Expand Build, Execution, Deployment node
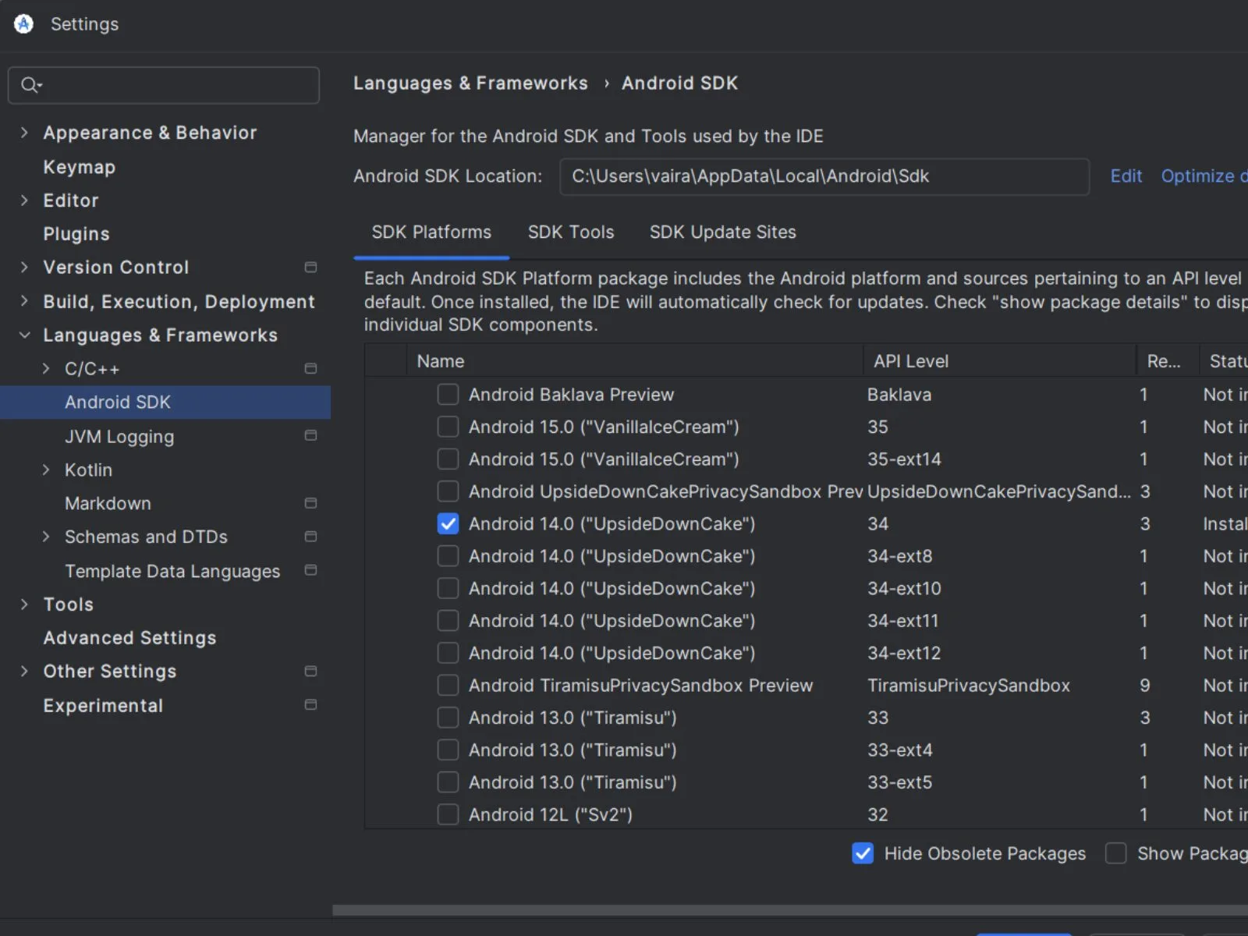 click(x=24, y=301)
